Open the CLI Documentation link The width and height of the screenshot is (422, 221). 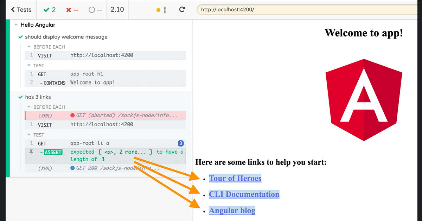244,194
